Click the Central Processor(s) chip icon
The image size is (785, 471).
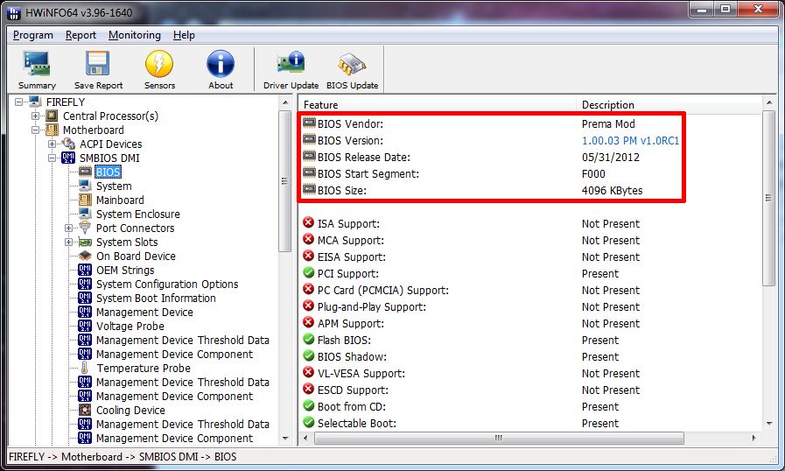[x=52, y=116]
